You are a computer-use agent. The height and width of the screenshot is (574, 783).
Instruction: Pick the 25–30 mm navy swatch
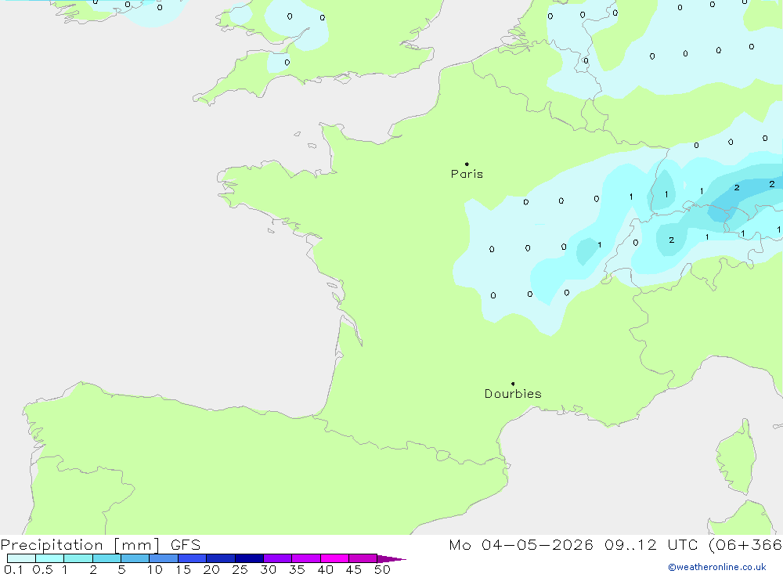coord(249,558)
